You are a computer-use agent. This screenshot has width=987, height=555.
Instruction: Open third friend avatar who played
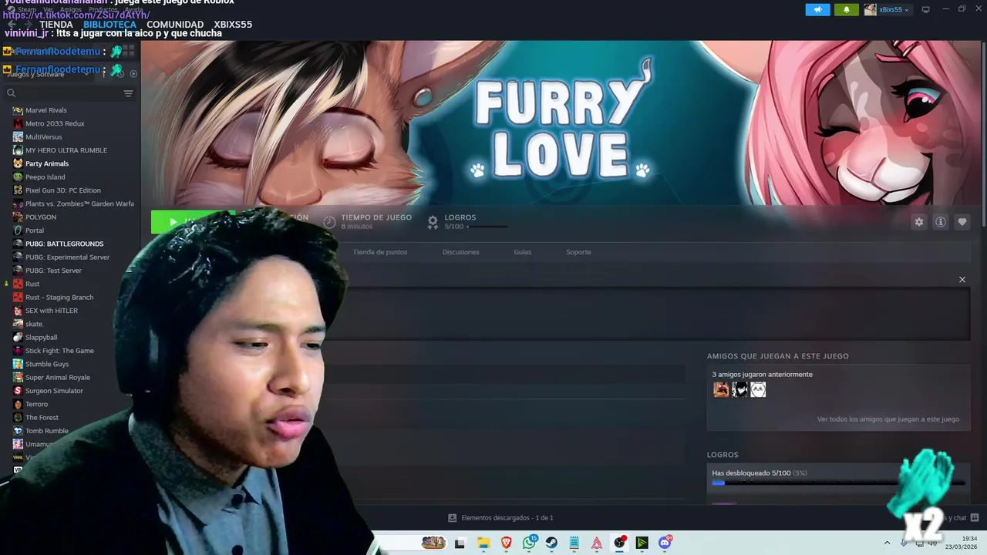coord(758,390)
